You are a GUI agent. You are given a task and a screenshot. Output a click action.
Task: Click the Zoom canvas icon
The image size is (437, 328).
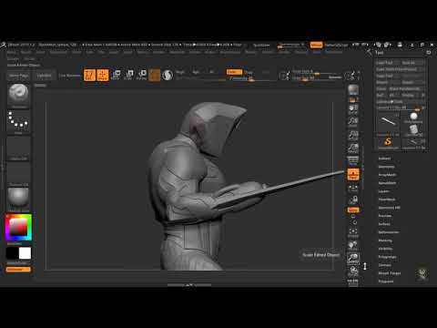353,122
